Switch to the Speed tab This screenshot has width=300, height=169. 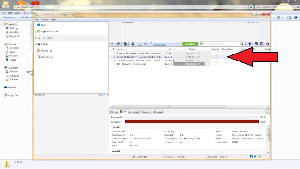[158, 112]
